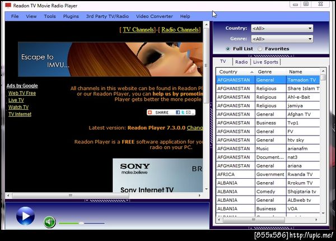Open the Help menu
The image size is (336, 241).
pos(185,16)
